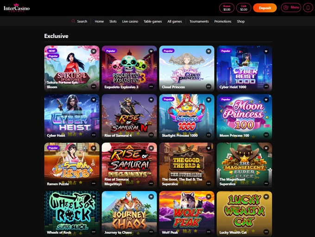Click the three-dot icon on Ramen Puzzle
This screenshot has width=315, height=237.
tap(94, 184)
